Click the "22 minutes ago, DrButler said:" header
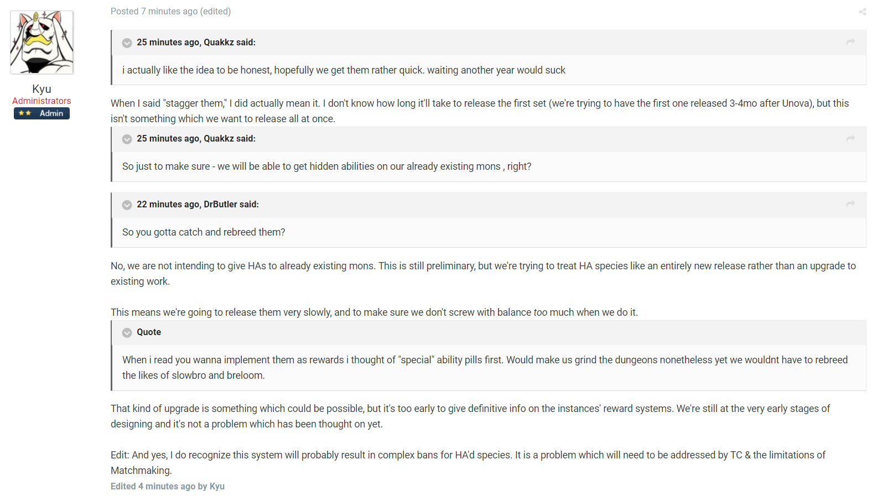This screenshot has height=501, width=872. coord(198,205)
